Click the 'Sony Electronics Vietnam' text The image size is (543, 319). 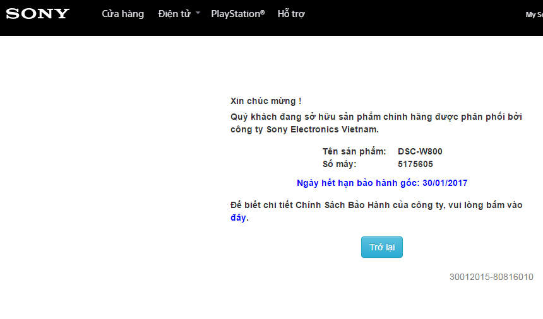(x=322, y=129)
